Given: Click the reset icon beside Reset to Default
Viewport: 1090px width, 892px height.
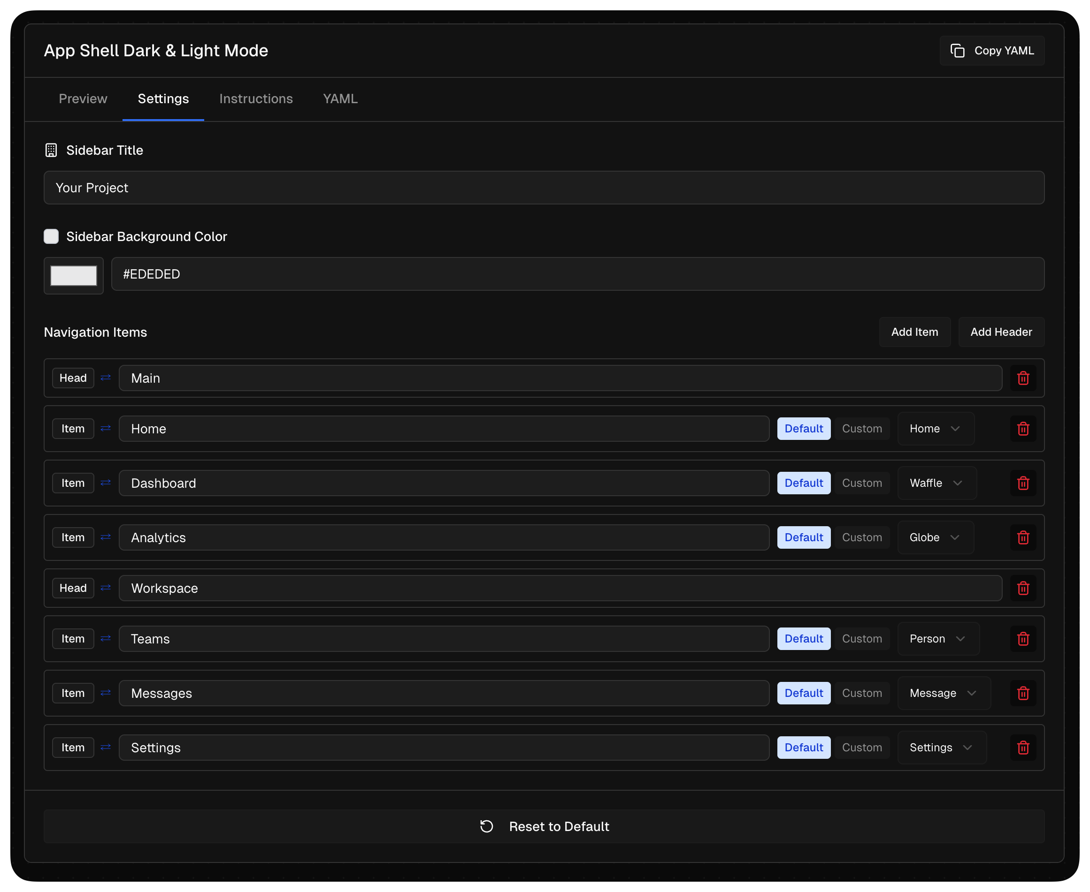Looking at the screenshot, I should [485, 826].
